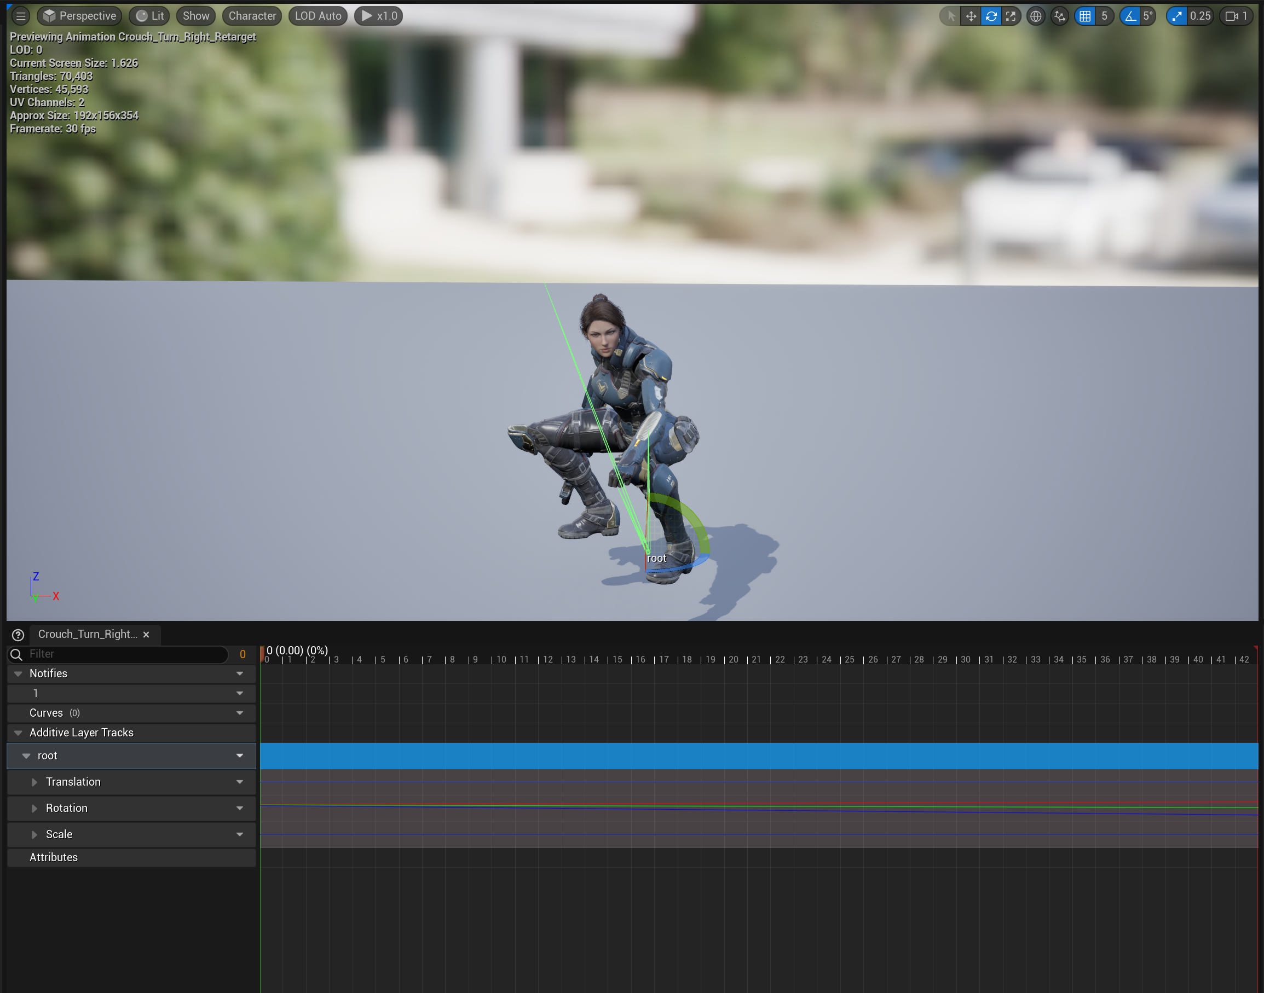Screen dimensions: 1264x993
Task: Open the viewport hamburger options menu
Action: (21, 16)
